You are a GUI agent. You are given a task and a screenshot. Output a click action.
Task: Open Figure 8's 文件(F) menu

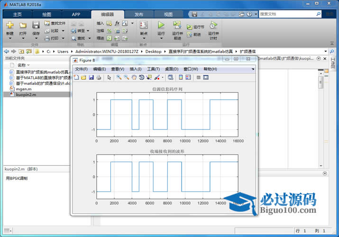coord(81,69)
